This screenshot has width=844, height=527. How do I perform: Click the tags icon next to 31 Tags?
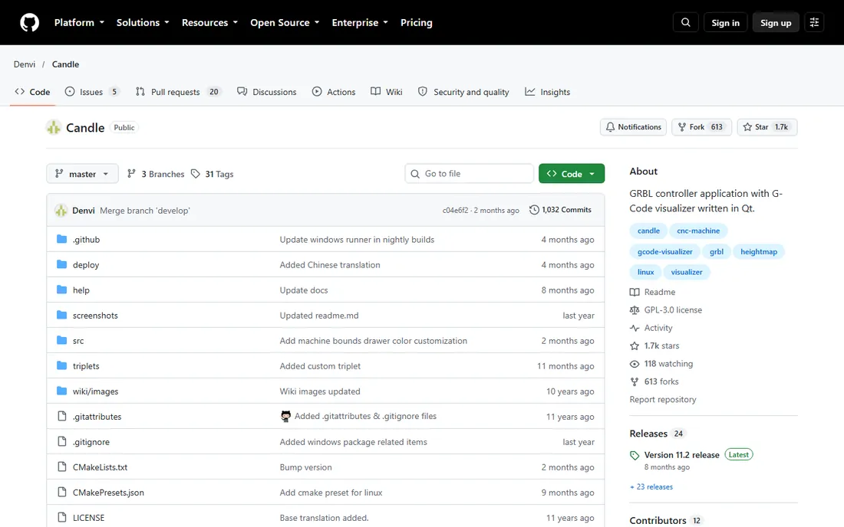(196, 174)
